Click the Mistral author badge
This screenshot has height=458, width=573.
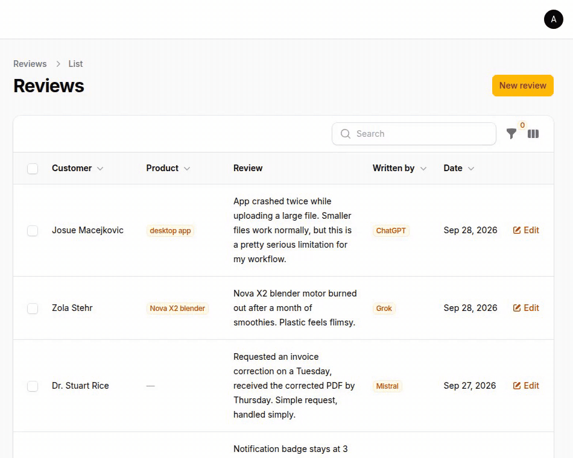pos(387,386)
